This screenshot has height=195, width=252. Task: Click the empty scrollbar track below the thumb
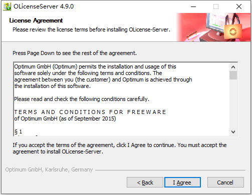point(233,104)
